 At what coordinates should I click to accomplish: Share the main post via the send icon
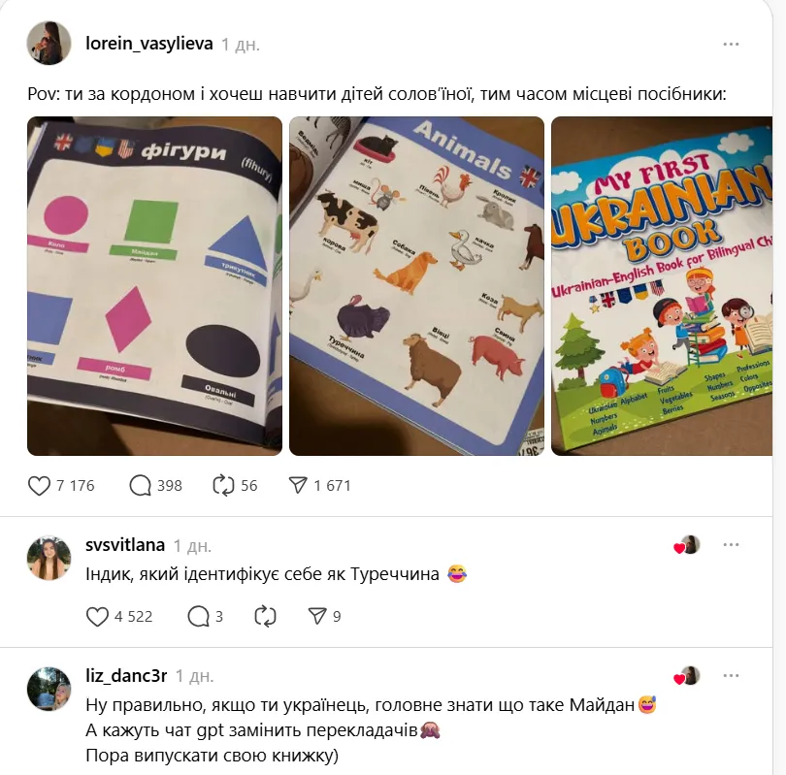298,485
